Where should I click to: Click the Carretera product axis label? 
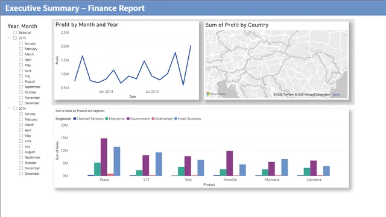tap(314, 180)
